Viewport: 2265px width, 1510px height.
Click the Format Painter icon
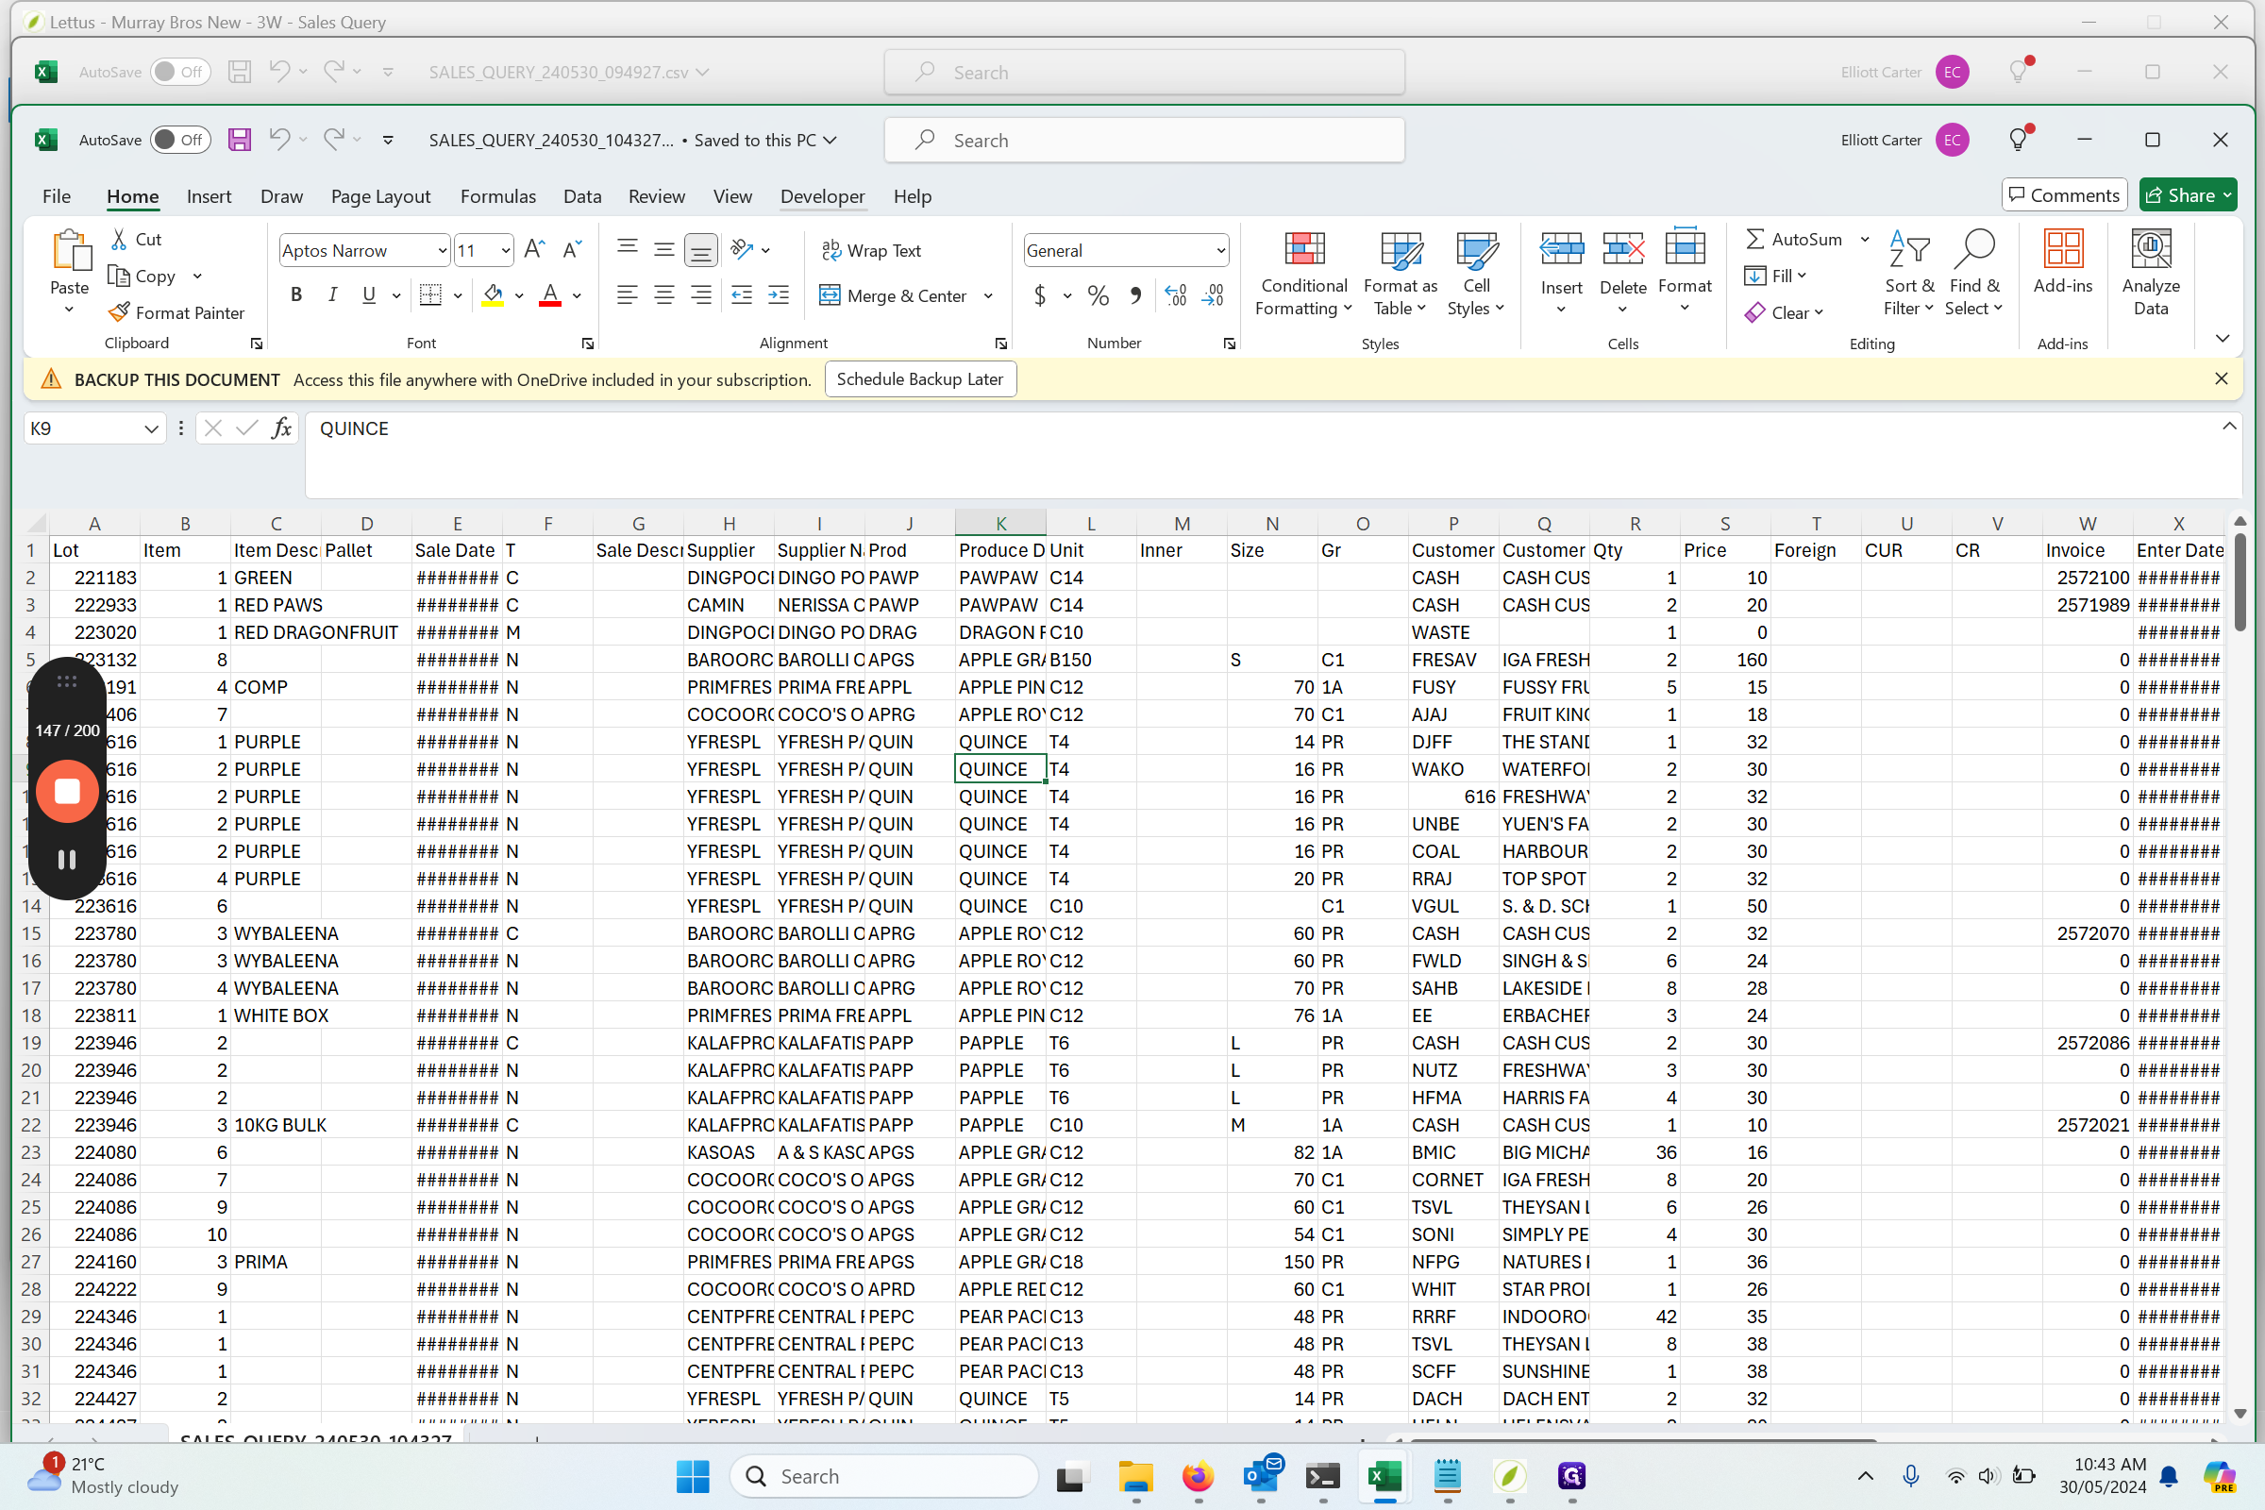pos(120,312)
